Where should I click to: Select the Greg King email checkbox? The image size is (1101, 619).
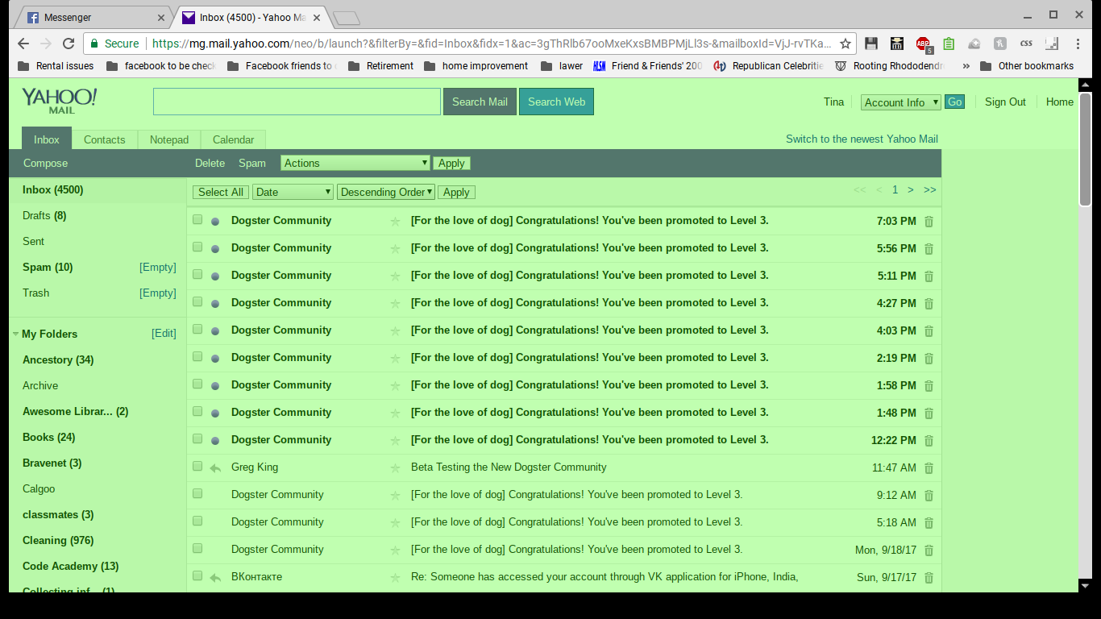tap(197, 466)
